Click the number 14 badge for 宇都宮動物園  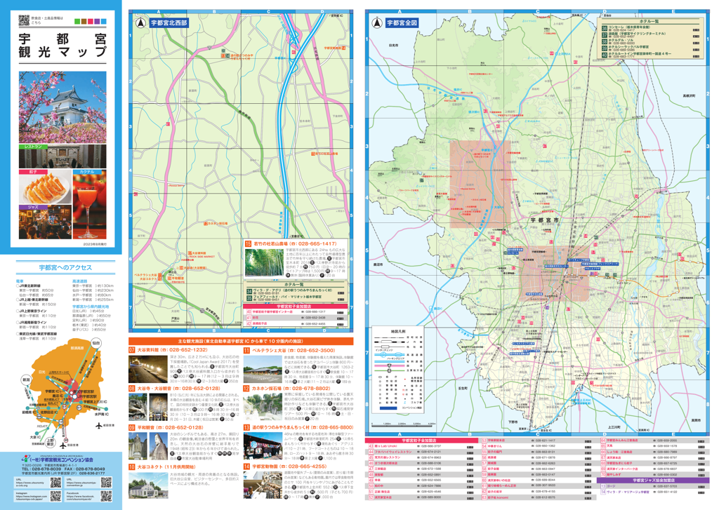coord(246,467)
